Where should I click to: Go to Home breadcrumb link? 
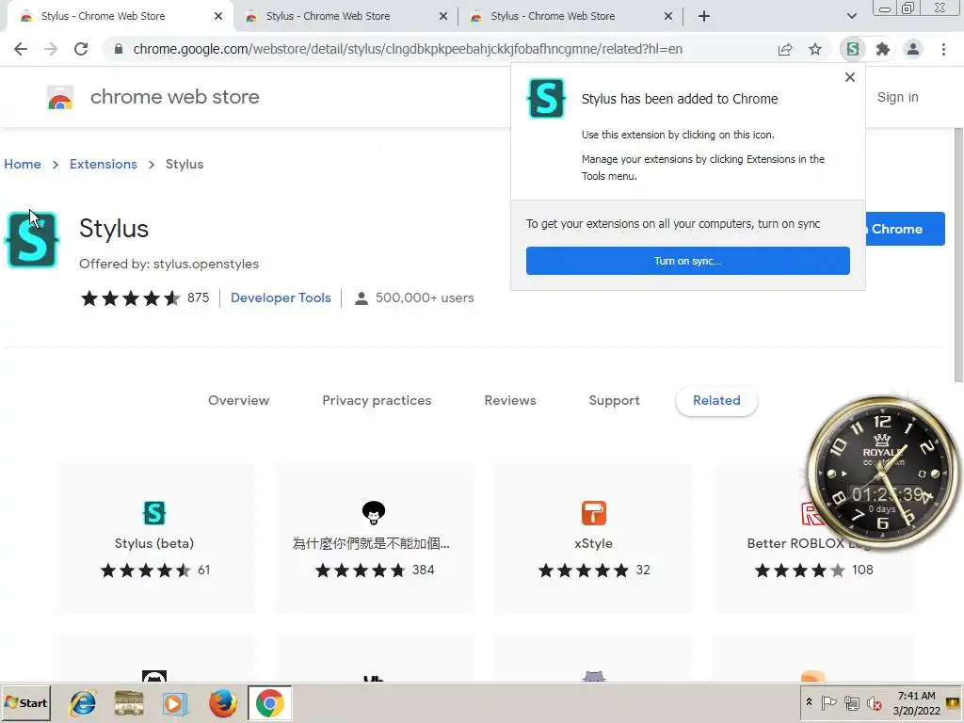[23, 164]
